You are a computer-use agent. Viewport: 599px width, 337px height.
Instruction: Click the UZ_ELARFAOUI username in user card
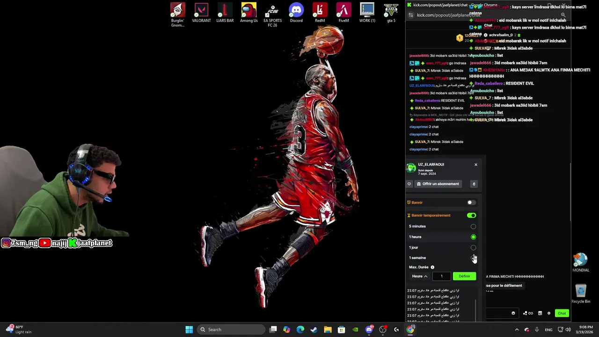431,164
